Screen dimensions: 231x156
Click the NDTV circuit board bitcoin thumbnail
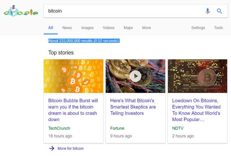[x=197, y=76]
